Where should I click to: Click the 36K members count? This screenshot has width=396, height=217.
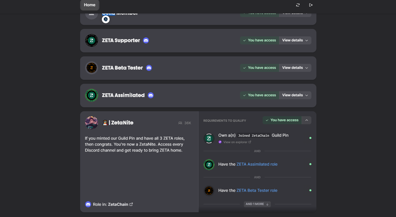tap(188, 123)
